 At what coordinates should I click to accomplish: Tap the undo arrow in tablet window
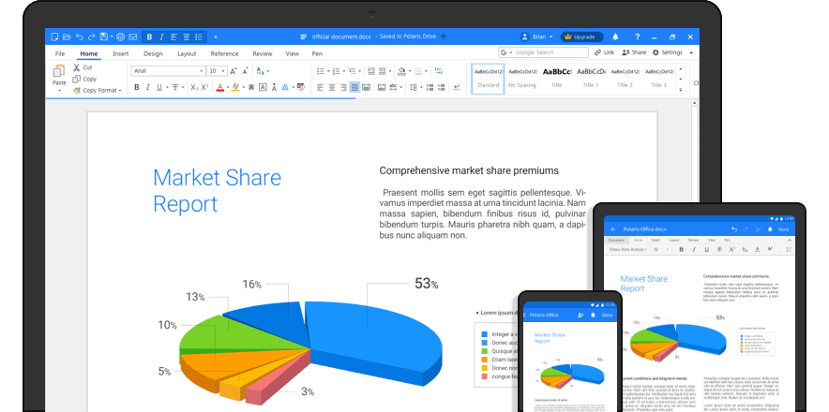click(734, 229)
